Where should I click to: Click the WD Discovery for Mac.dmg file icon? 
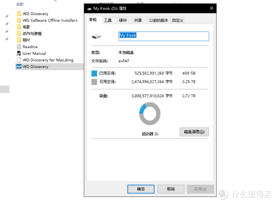pos(19,60)
